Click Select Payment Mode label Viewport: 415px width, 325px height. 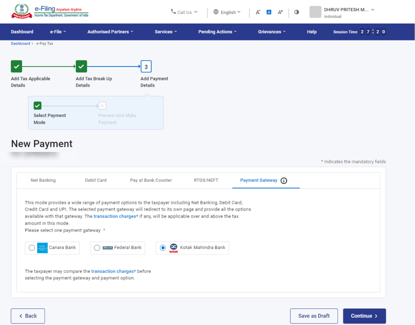50,119
